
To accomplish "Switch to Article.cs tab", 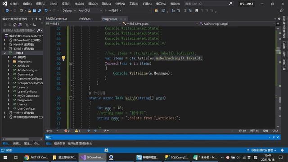I will [x=85, y=19].
